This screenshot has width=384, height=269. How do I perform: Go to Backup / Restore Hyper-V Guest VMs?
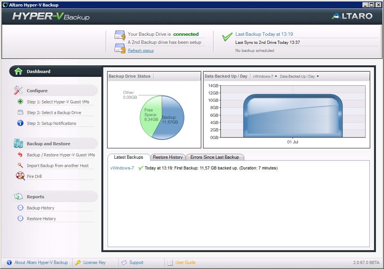(61, 155)
